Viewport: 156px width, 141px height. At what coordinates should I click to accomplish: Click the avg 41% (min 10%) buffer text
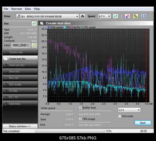pyautogui.click(x=90, y=114)
